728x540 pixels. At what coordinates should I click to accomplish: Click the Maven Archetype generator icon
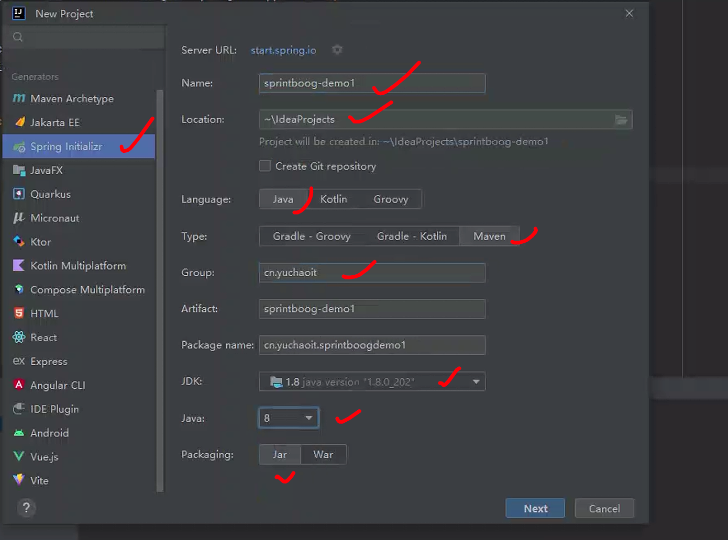(x=19, y=98)
